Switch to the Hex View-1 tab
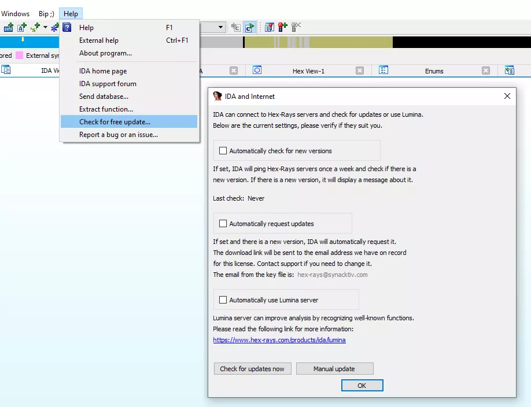The image size is (531, 407). [308, 71]
